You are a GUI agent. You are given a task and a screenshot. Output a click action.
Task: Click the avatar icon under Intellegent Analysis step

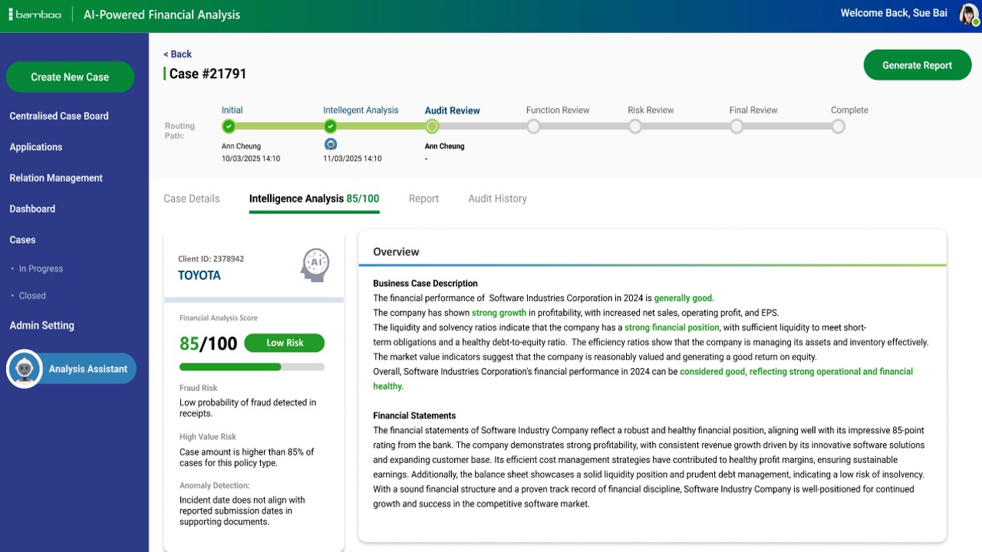coord(331,144)
